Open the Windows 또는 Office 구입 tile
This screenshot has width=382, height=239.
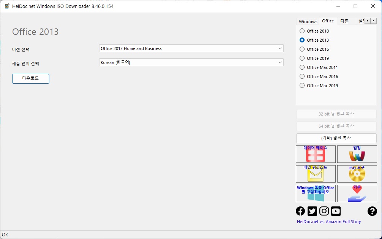316,193
